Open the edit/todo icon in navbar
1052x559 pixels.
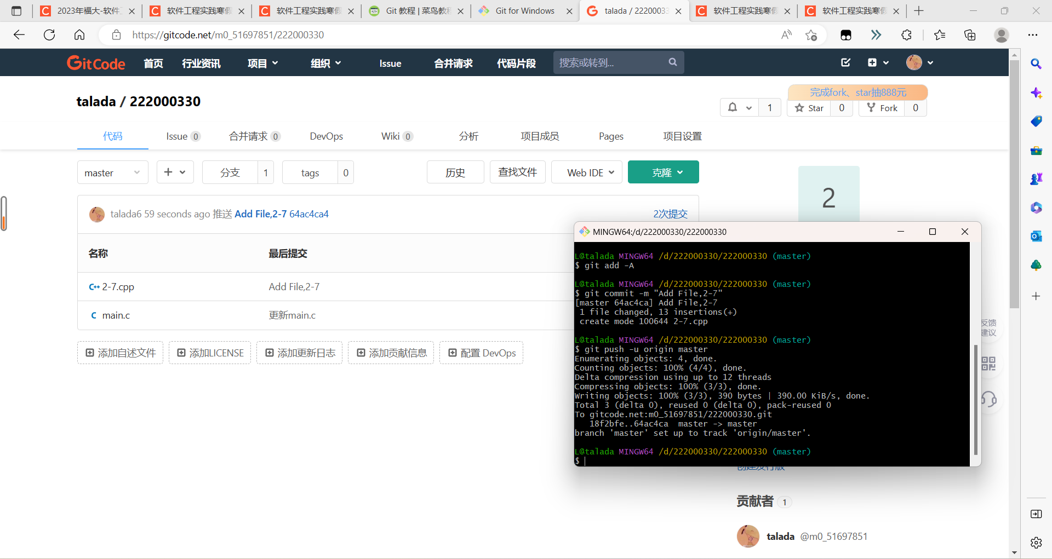click(845, 62)
